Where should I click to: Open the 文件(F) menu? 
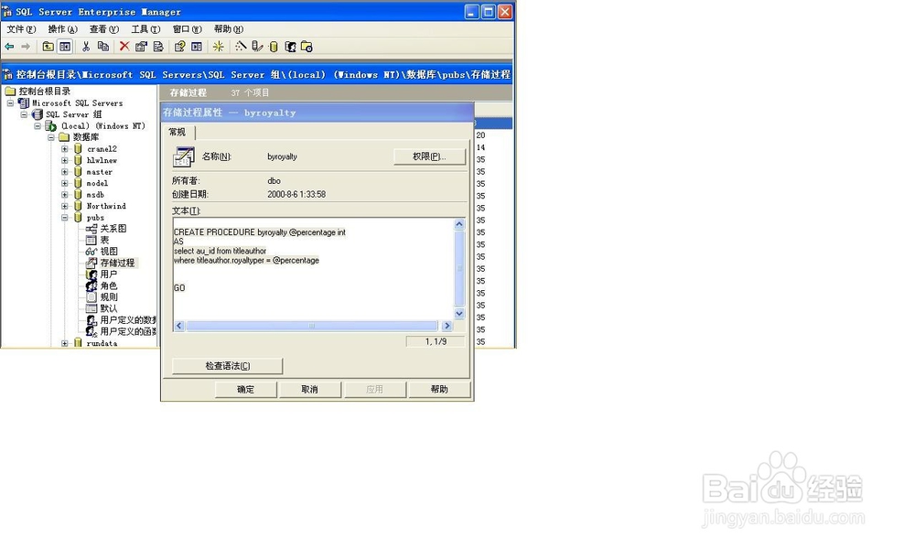(21, 29)
